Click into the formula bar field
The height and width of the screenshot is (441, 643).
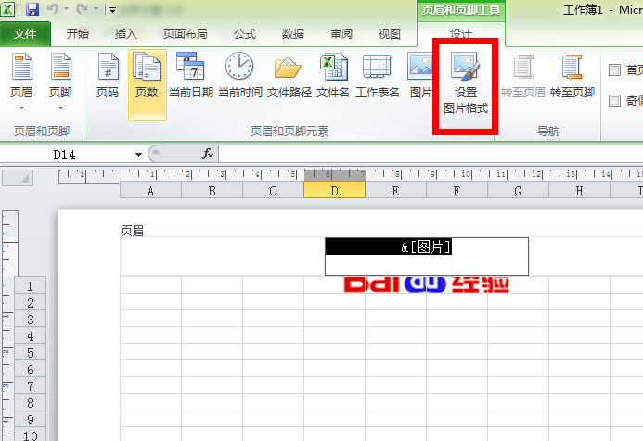click(431, 155)
